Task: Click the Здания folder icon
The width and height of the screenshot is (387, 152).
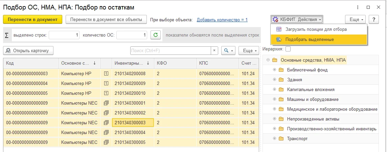Action: click(281, 80)
